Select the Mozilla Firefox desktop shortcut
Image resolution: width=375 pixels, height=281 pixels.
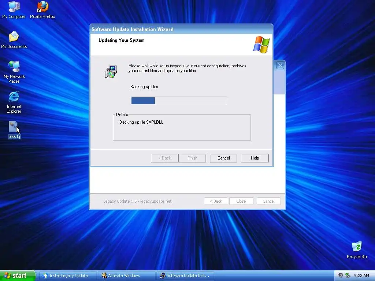pos(42,10)
